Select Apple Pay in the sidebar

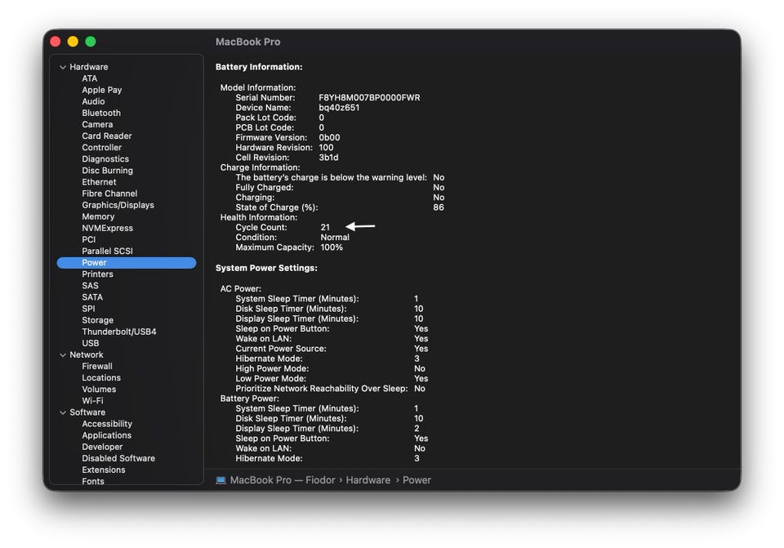pyautogui.click(x=102, y=90)
